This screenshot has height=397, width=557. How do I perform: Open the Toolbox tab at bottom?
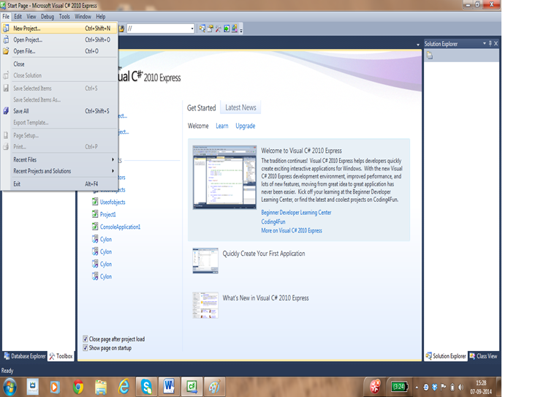pos(61,356)
